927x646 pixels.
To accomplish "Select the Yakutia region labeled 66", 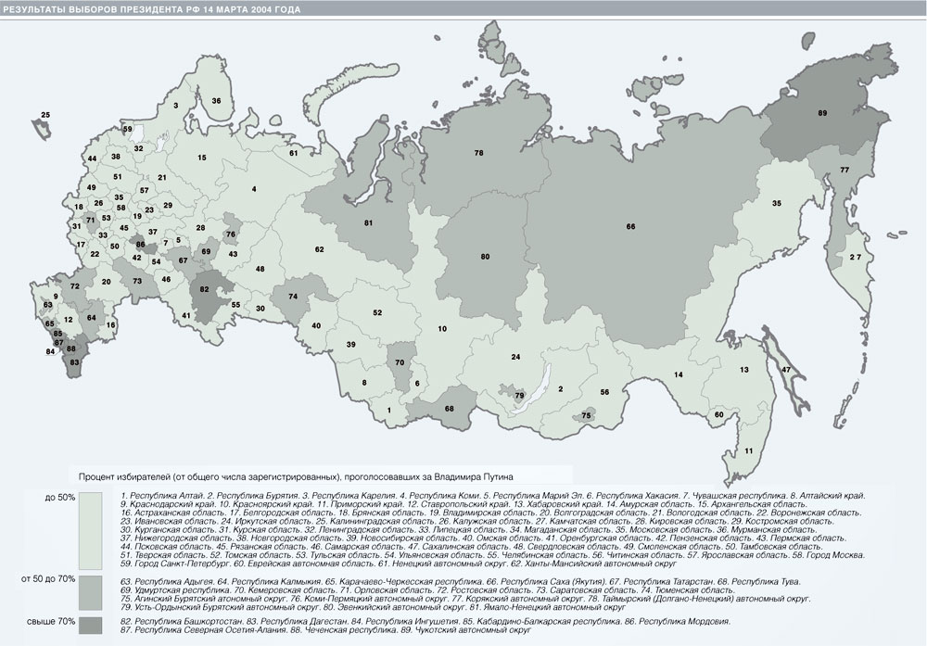I will coord(629,227).
